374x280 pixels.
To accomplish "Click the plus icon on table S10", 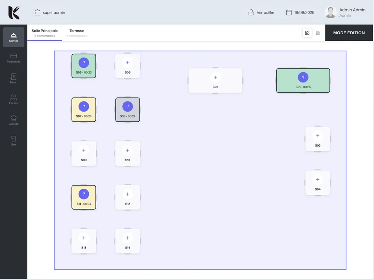I will (x=128, y=150).
